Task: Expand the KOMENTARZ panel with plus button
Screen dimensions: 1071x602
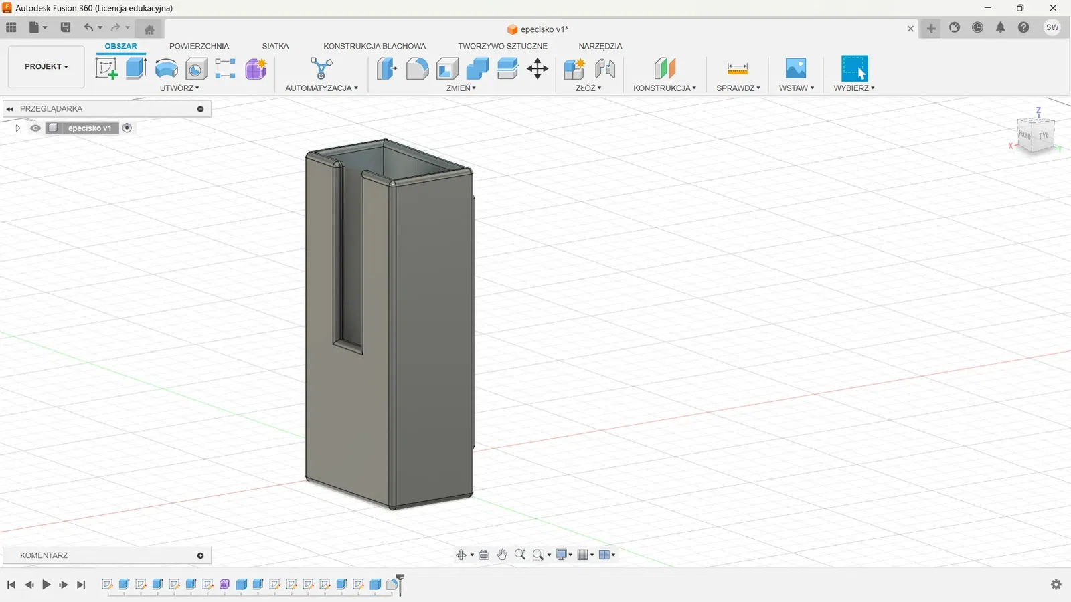Action: coord(200,555)
